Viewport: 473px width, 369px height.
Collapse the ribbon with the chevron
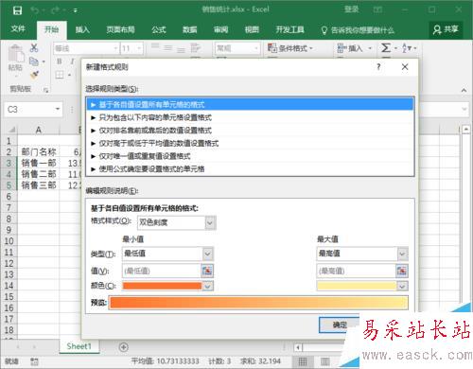click(x=464, y=90)
